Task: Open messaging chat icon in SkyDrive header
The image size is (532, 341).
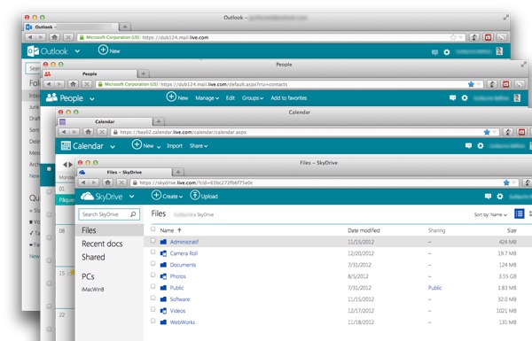Action: coord(488,197)
